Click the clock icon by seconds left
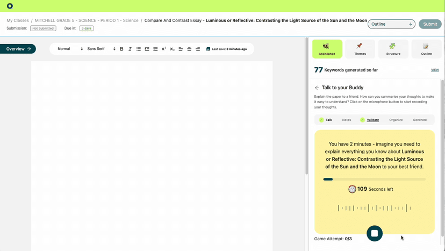This screenshot has width=445, height=251. [x=352, y=189]
